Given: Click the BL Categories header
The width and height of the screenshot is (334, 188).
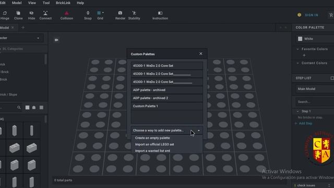Looking at the screenshot, I should (x=13, y=49).
